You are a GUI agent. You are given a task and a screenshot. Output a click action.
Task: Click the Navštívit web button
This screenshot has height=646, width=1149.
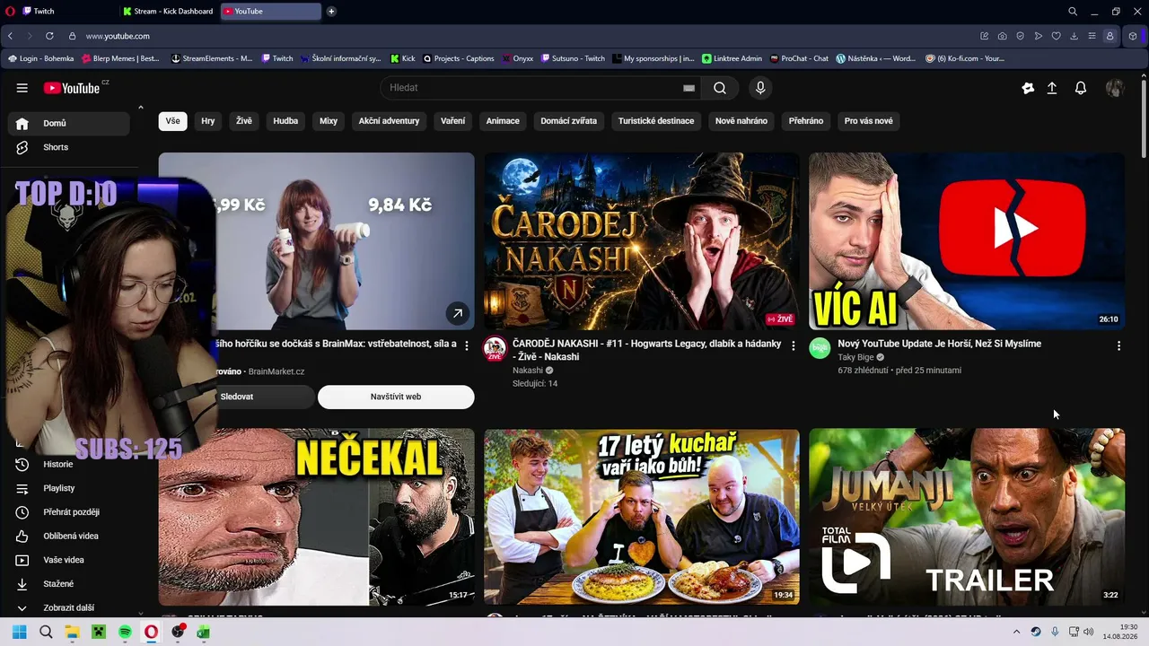pyautogui.click(x=396, y=397)
